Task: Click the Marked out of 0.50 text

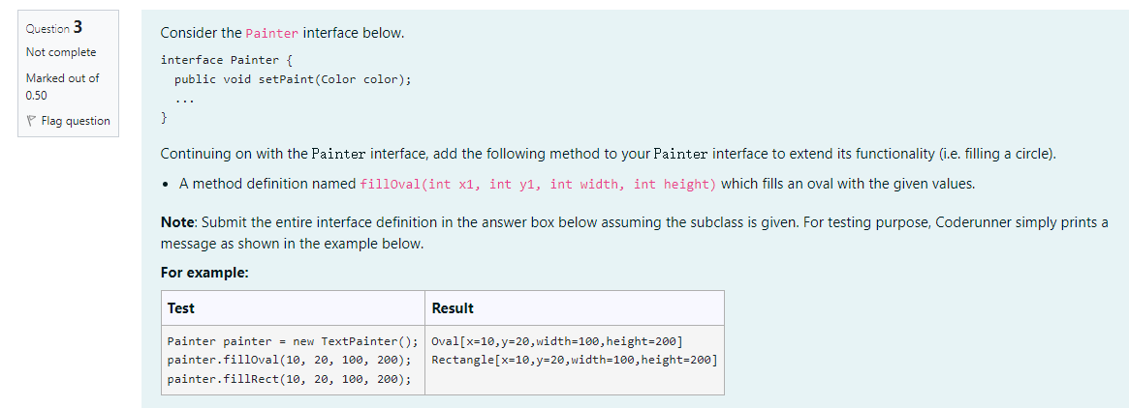Action: [x=62, y=86]
